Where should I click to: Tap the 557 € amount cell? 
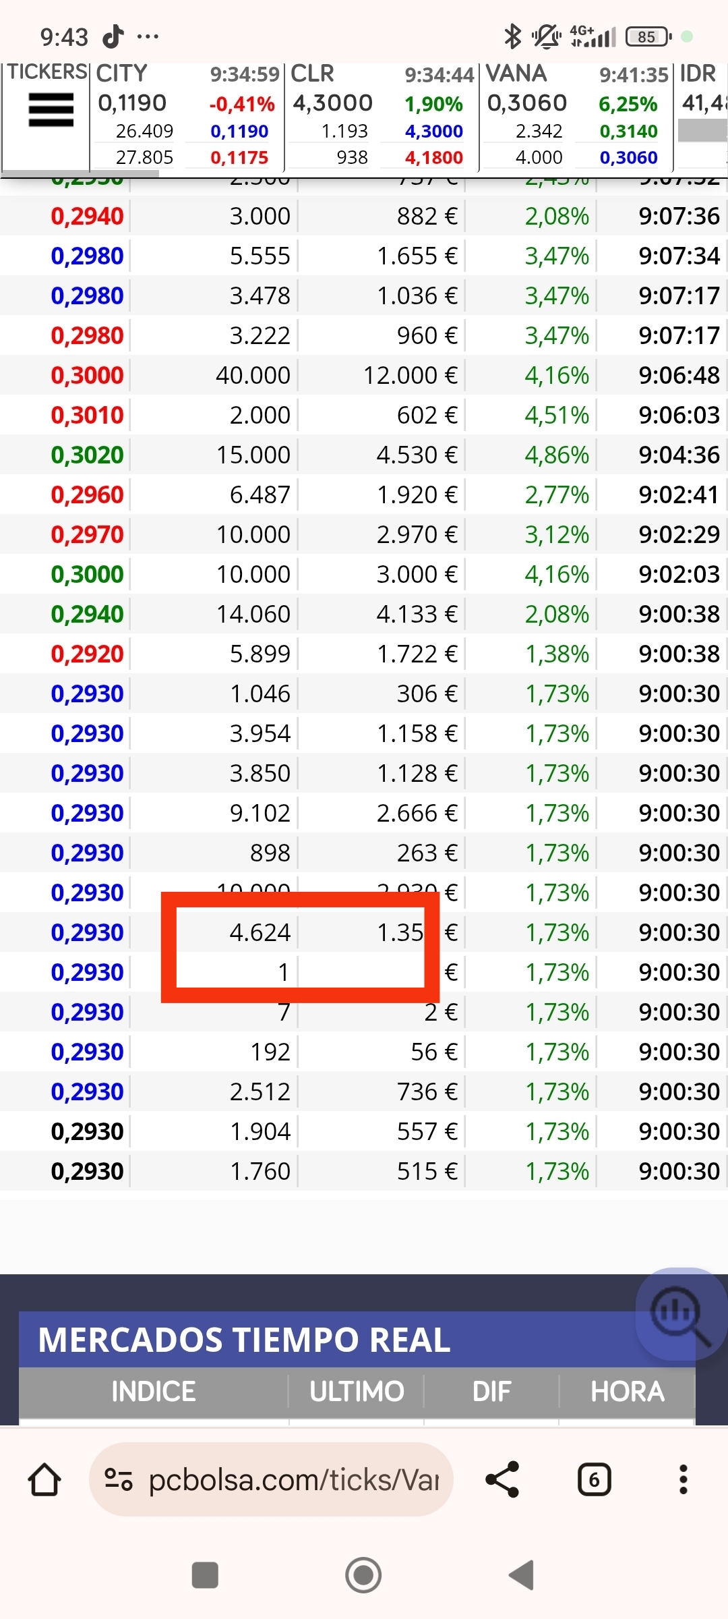[x=427, y=1131]
